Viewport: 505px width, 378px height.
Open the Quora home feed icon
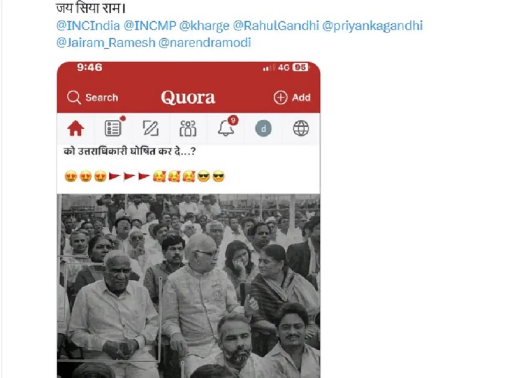(x=76, y=129)
